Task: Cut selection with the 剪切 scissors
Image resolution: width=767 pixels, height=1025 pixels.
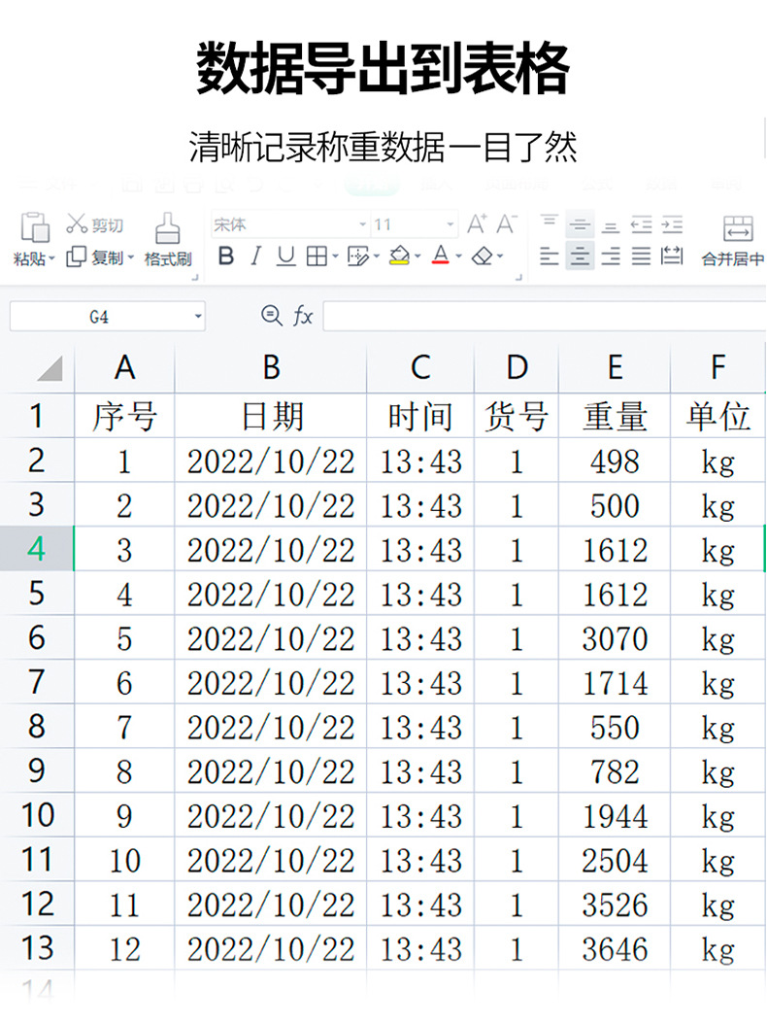Action: coord(94,224)
